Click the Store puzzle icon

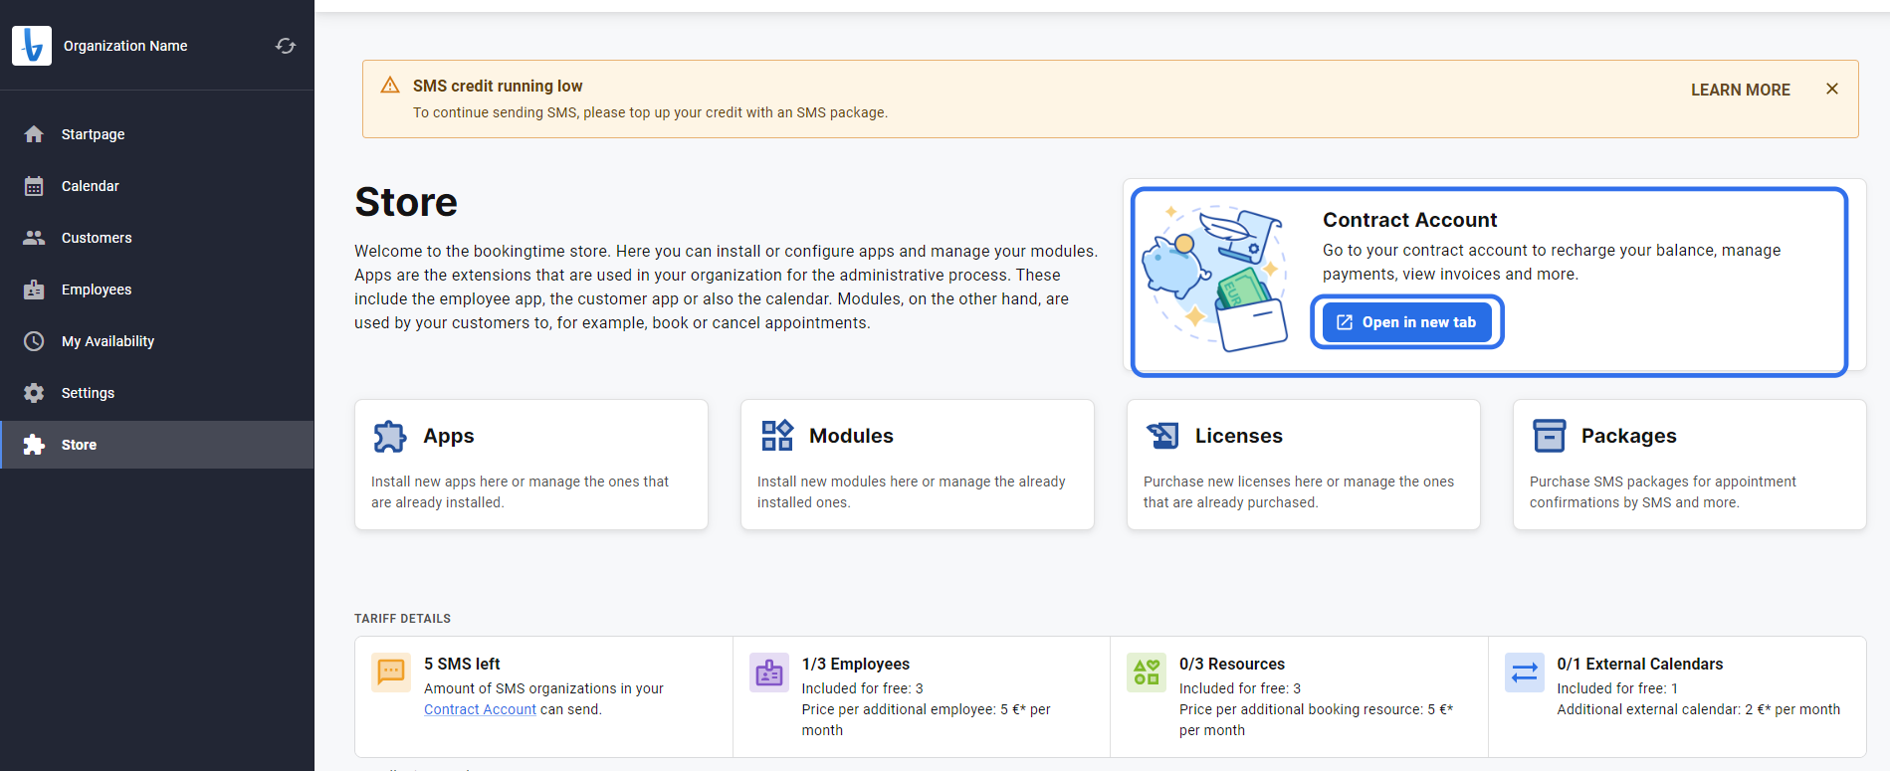(x=34, y=445)
